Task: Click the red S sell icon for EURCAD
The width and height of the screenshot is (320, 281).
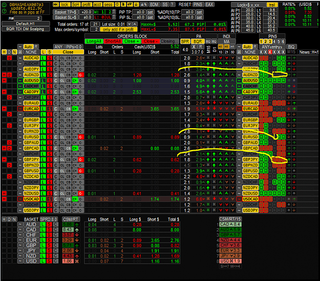Action: 49,109
